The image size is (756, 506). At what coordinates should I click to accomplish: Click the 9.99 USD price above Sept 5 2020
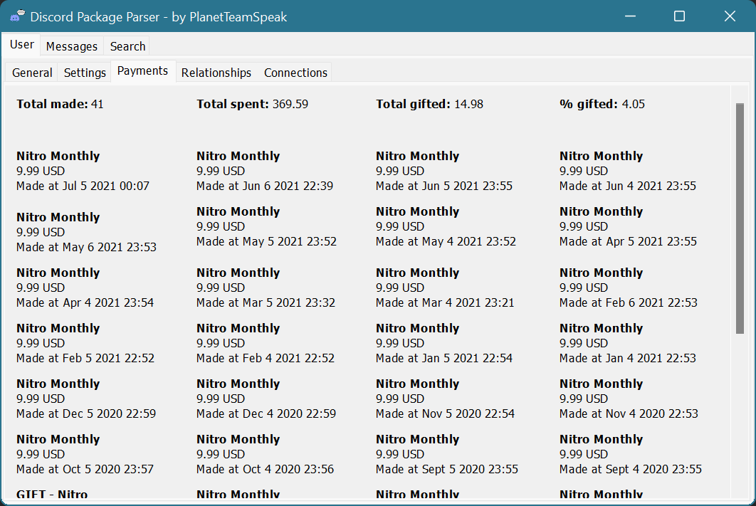click(400, 454)
